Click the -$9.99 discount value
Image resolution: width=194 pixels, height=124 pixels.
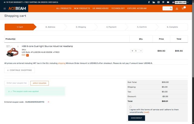coord(165,97)
